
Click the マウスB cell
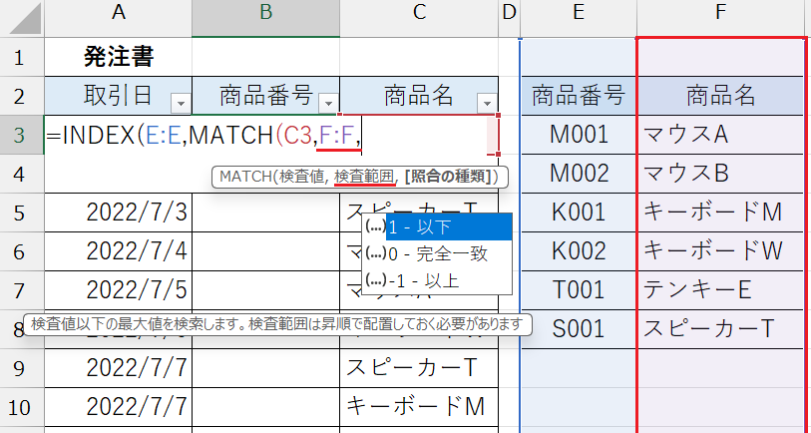pyautogui.click(x=721, y=174)
